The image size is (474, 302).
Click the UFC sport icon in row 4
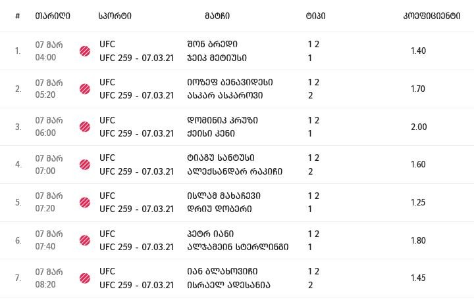tap(85, 164)
